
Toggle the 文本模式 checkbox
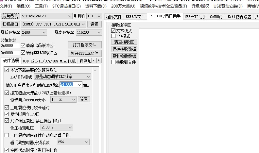pos(113,31)
